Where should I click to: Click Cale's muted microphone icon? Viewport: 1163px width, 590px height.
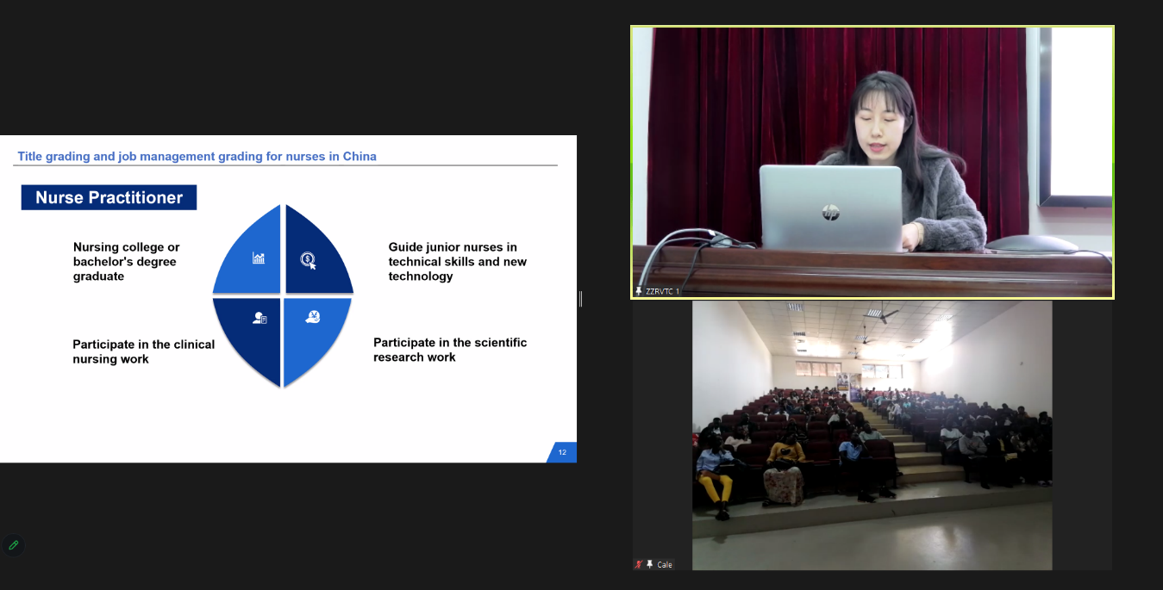(639, 564)
